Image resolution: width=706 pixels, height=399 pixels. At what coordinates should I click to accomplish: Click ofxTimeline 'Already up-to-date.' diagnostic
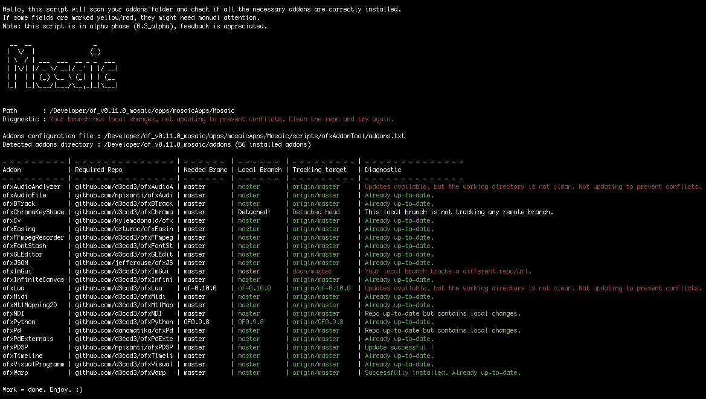pos(399,356)
